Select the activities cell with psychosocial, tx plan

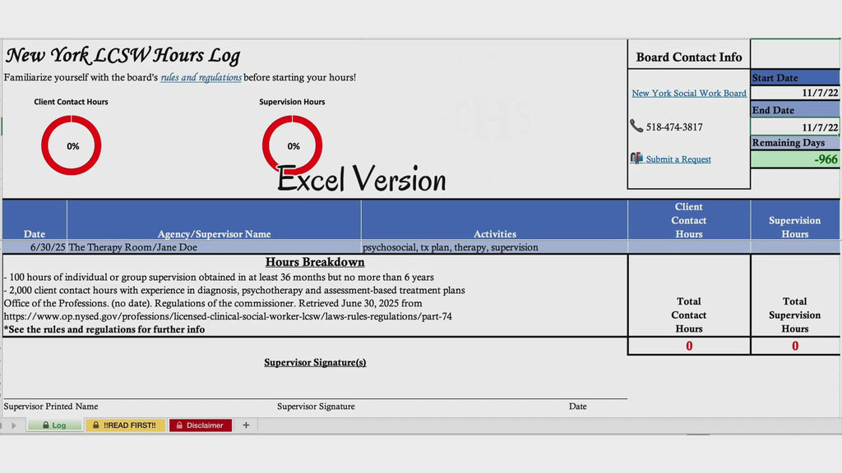[494, 247]
